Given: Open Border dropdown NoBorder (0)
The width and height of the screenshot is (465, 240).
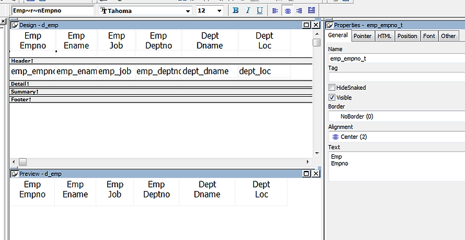Looking at the screenshot, I should coord(397,116).
